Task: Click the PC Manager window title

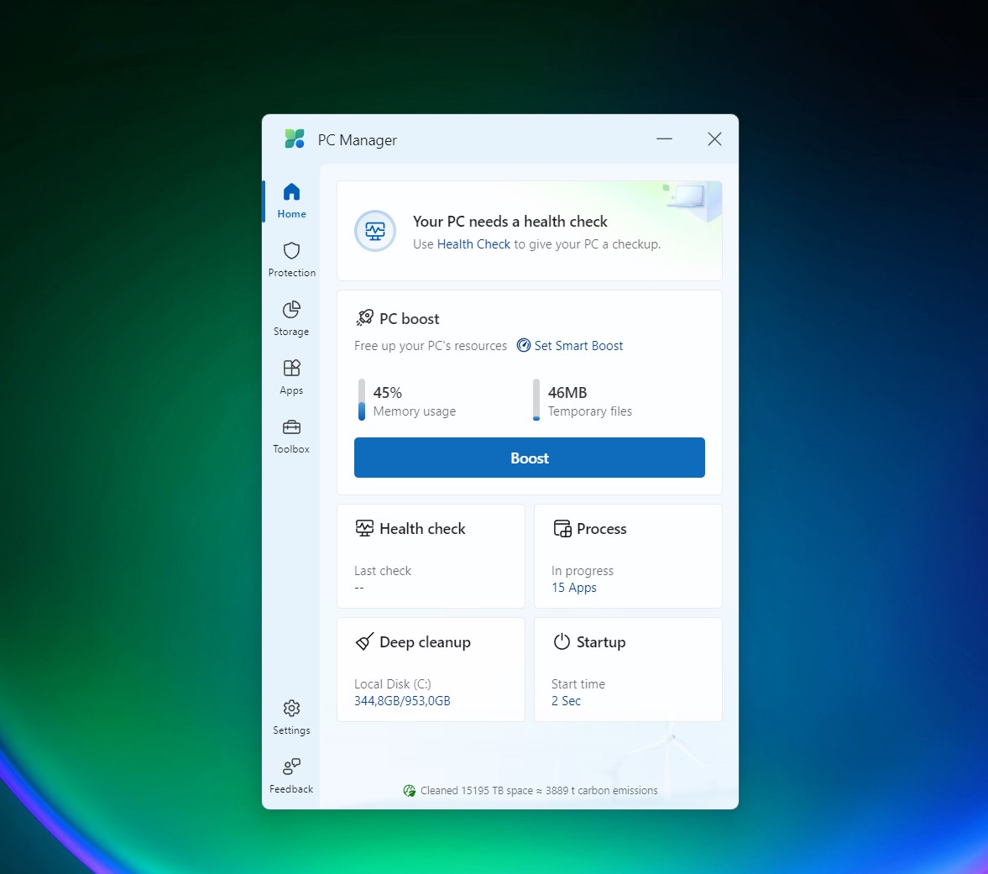Action: pos(358,140)
